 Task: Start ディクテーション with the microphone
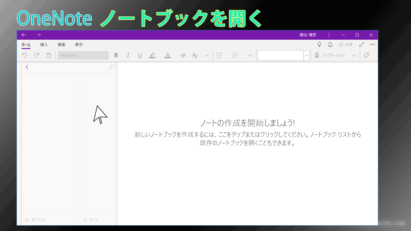[x=330, y=55]
